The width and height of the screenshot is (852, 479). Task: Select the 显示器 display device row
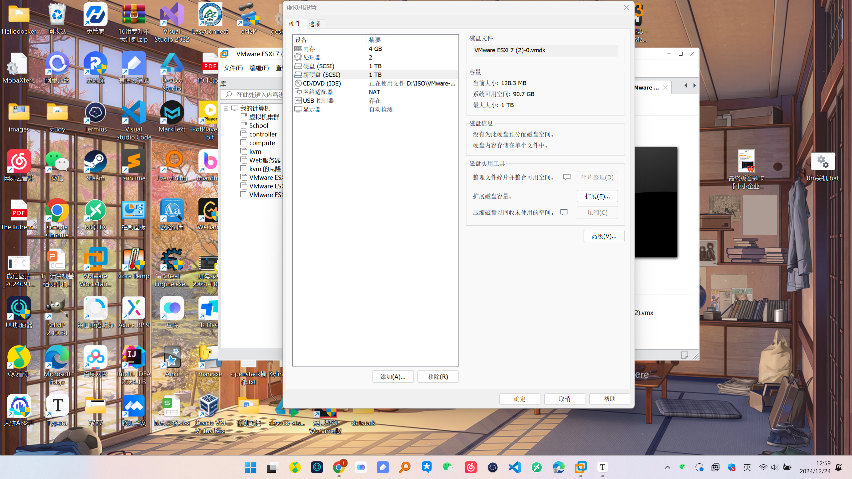(375, 109)
